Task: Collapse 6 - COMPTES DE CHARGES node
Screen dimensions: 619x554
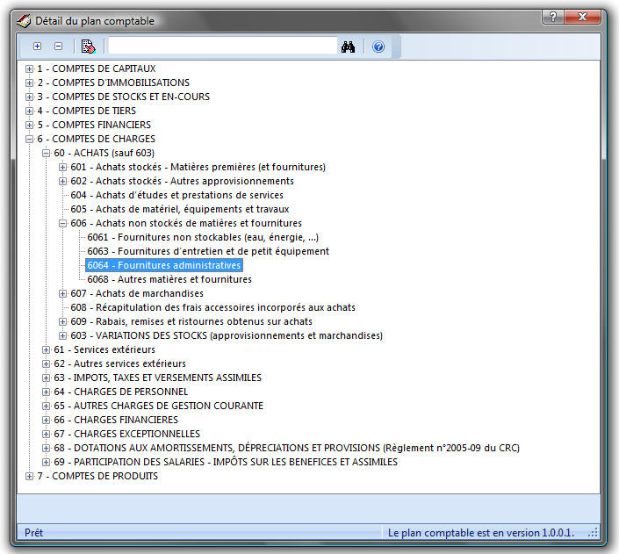Action: click(x=30, y=139)
